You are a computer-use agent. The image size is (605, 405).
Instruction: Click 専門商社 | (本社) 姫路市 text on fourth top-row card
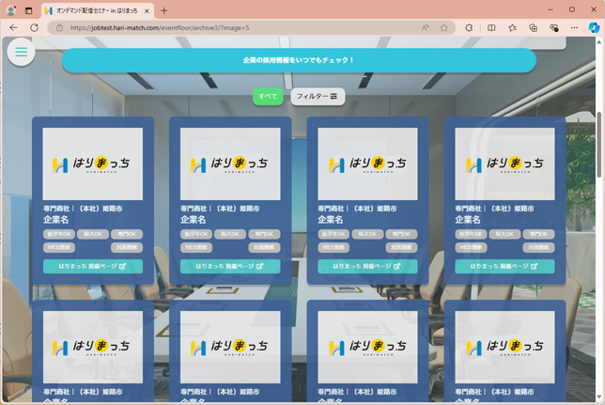point(494,209)
